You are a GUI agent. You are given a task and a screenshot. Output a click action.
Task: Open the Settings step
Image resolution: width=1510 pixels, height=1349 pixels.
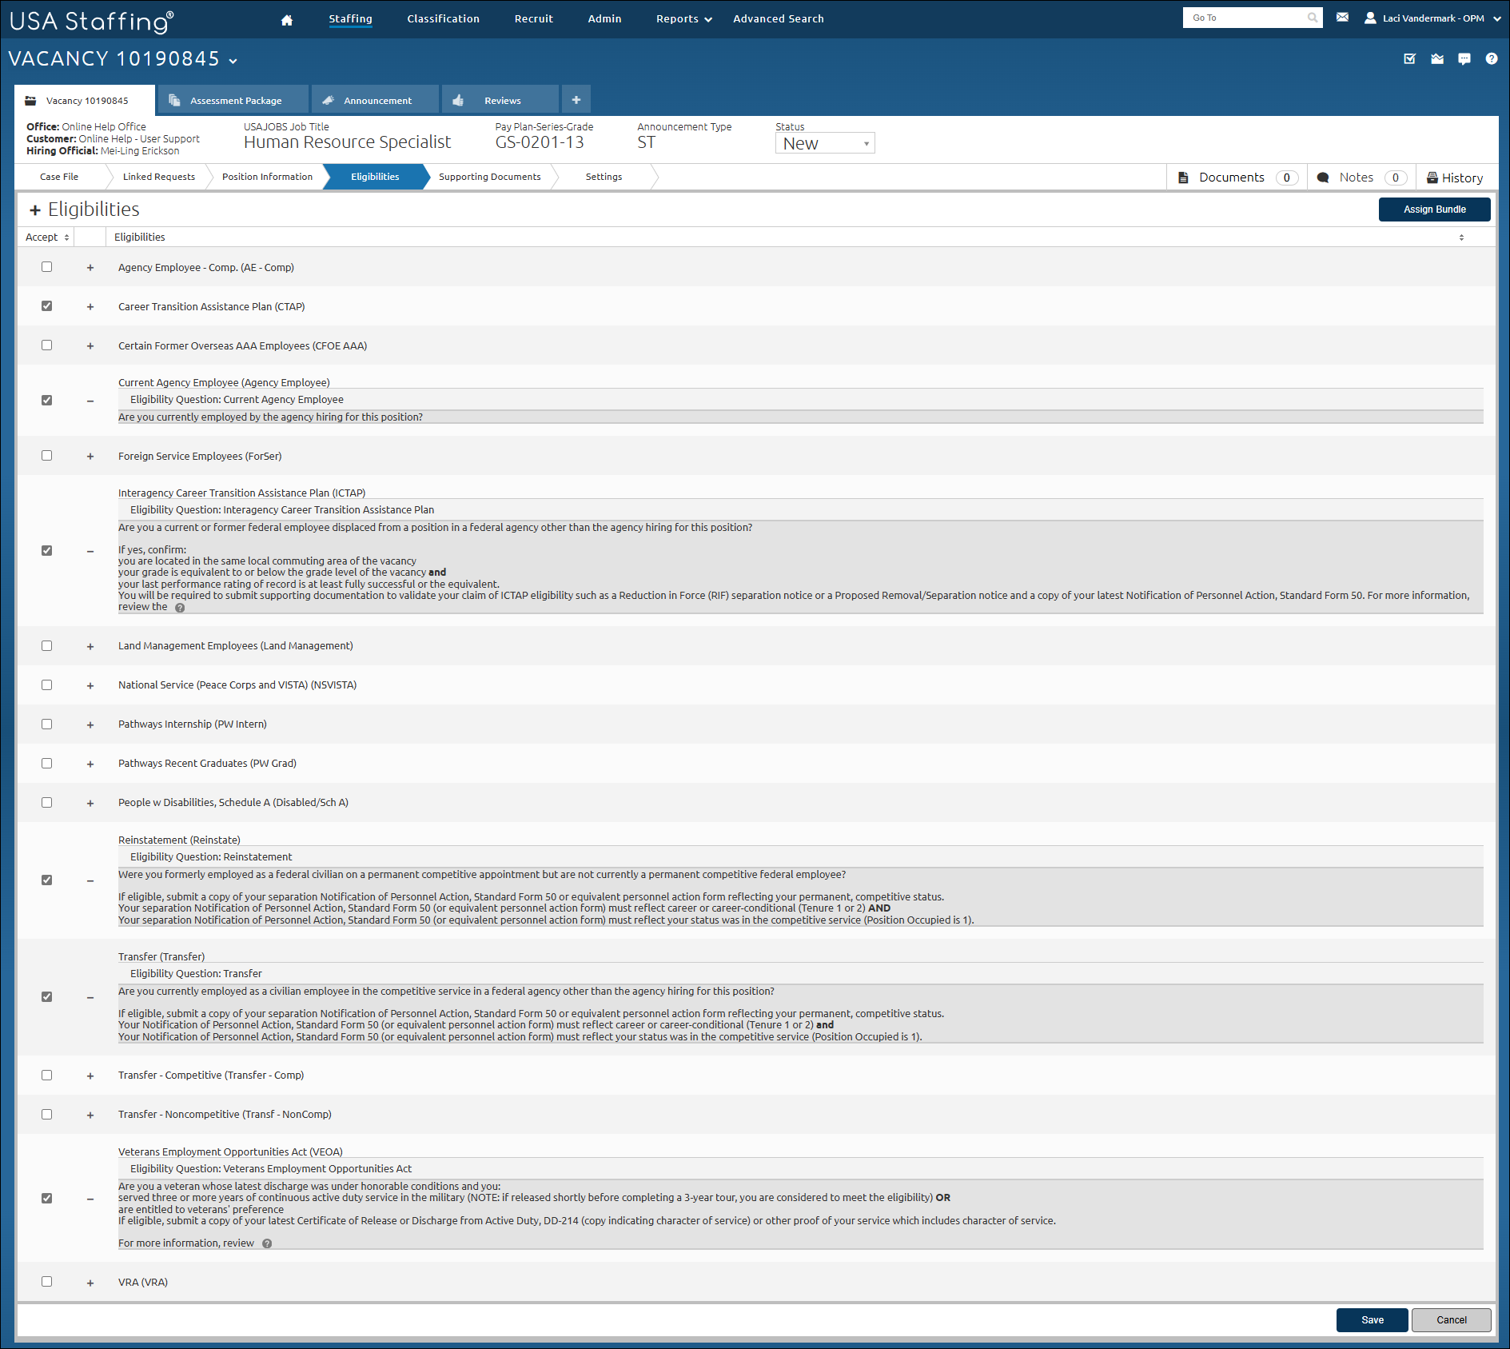click(604, 177)
